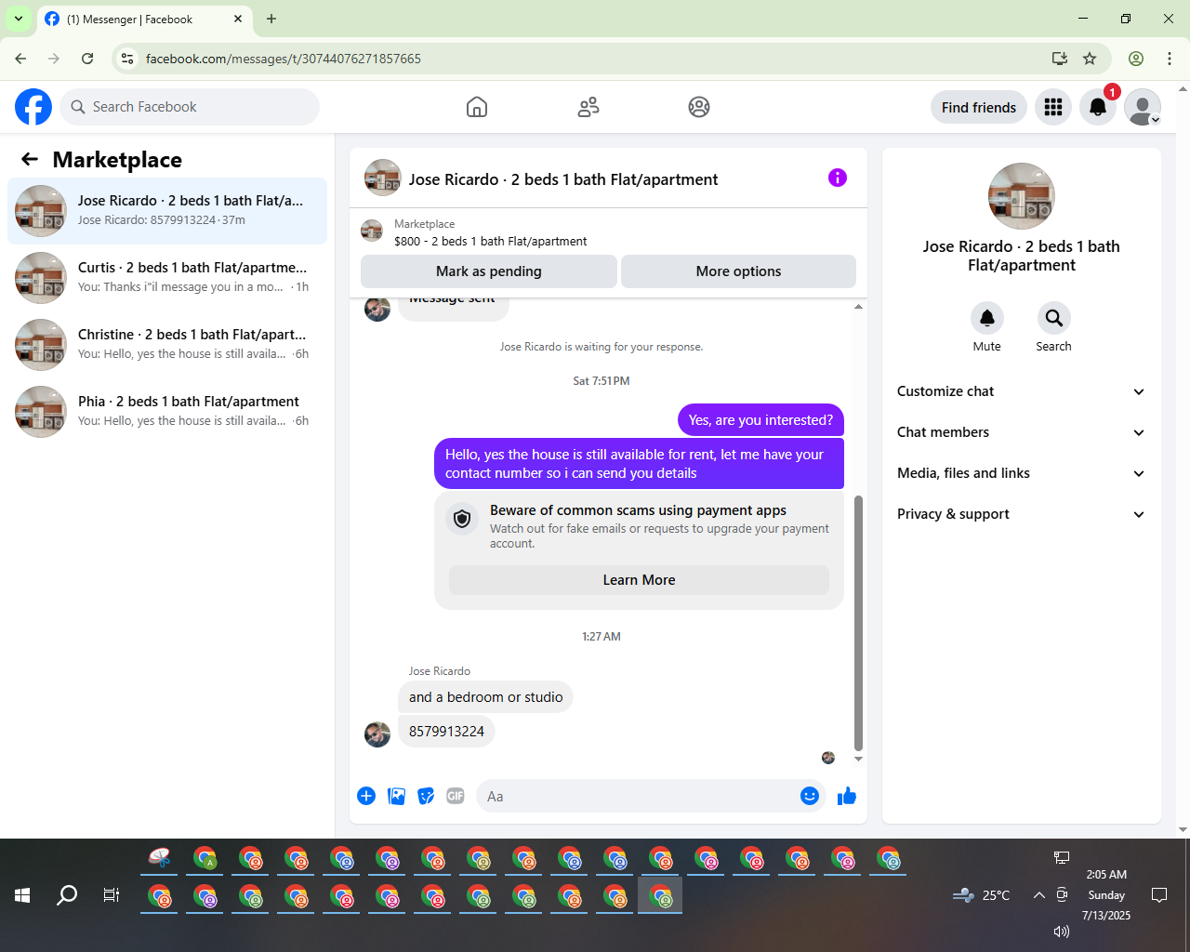Open the $800 - 2 beds listing link
The width and height of the screenshot is (1190, 952).
pyautogui.click(x=490, y=241)
